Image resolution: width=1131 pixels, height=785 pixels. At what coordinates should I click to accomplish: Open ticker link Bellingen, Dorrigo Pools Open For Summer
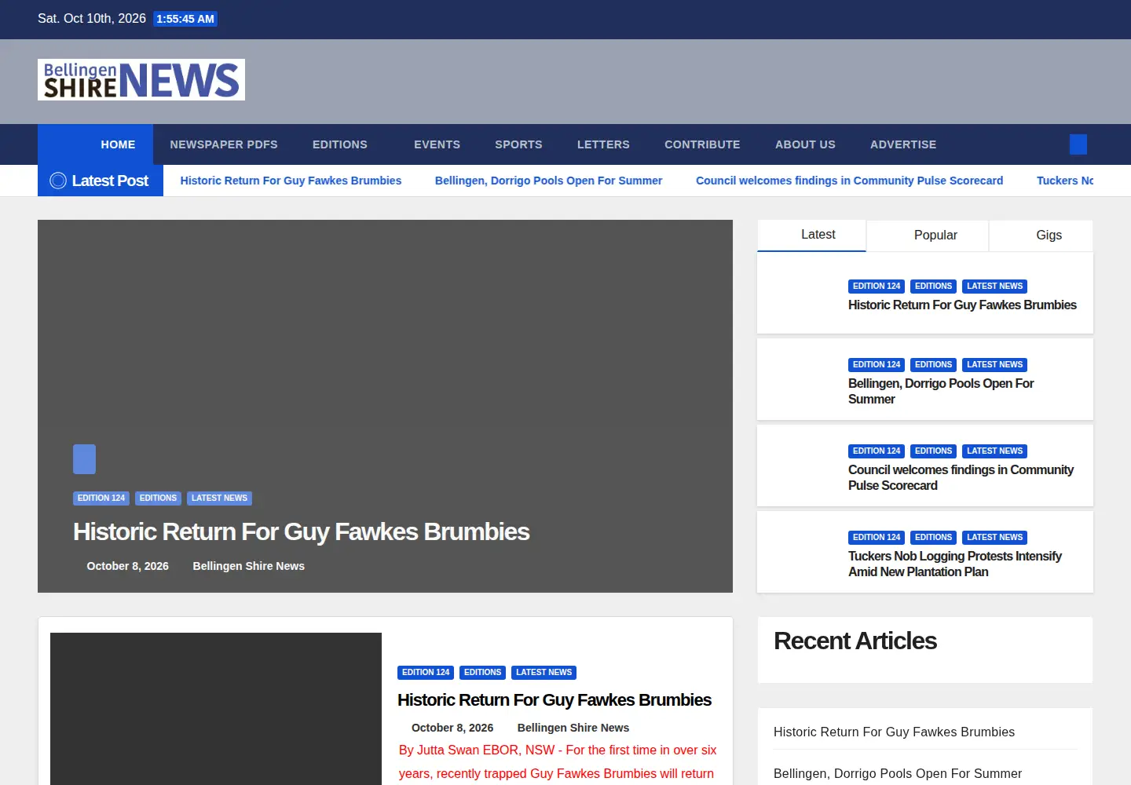(548, 181)
